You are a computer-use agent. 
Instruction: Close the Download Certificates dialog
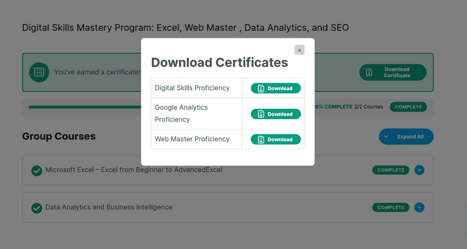pos(299,50)
